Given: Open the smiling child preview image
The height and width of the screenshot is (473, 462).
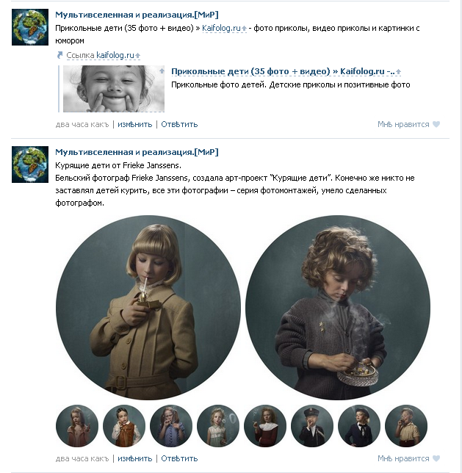Looking at the screenshot, I should [114, 89].
